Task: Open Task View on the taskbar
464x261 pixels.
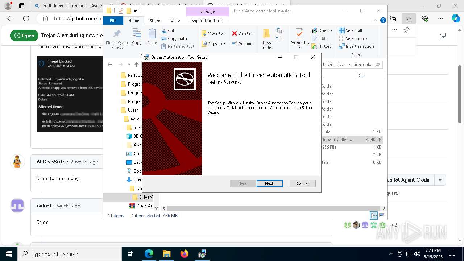Action: pos(130,254)
